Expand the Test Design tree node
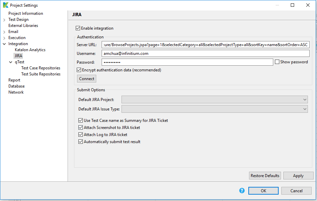The image size is (317, 201). (4, 20)
